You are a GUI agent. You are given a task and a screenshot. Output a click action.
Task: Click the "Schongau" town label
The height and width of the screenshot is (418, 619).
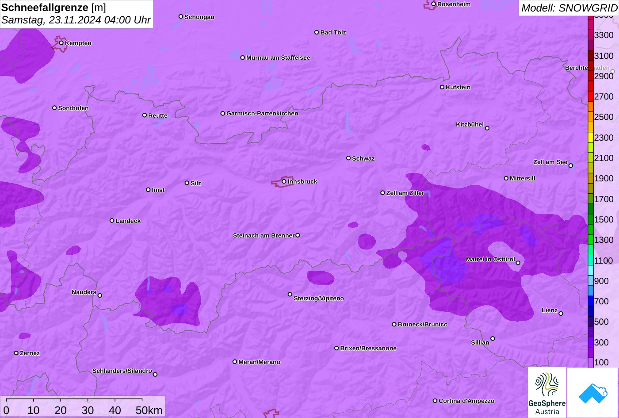[199, 17]
